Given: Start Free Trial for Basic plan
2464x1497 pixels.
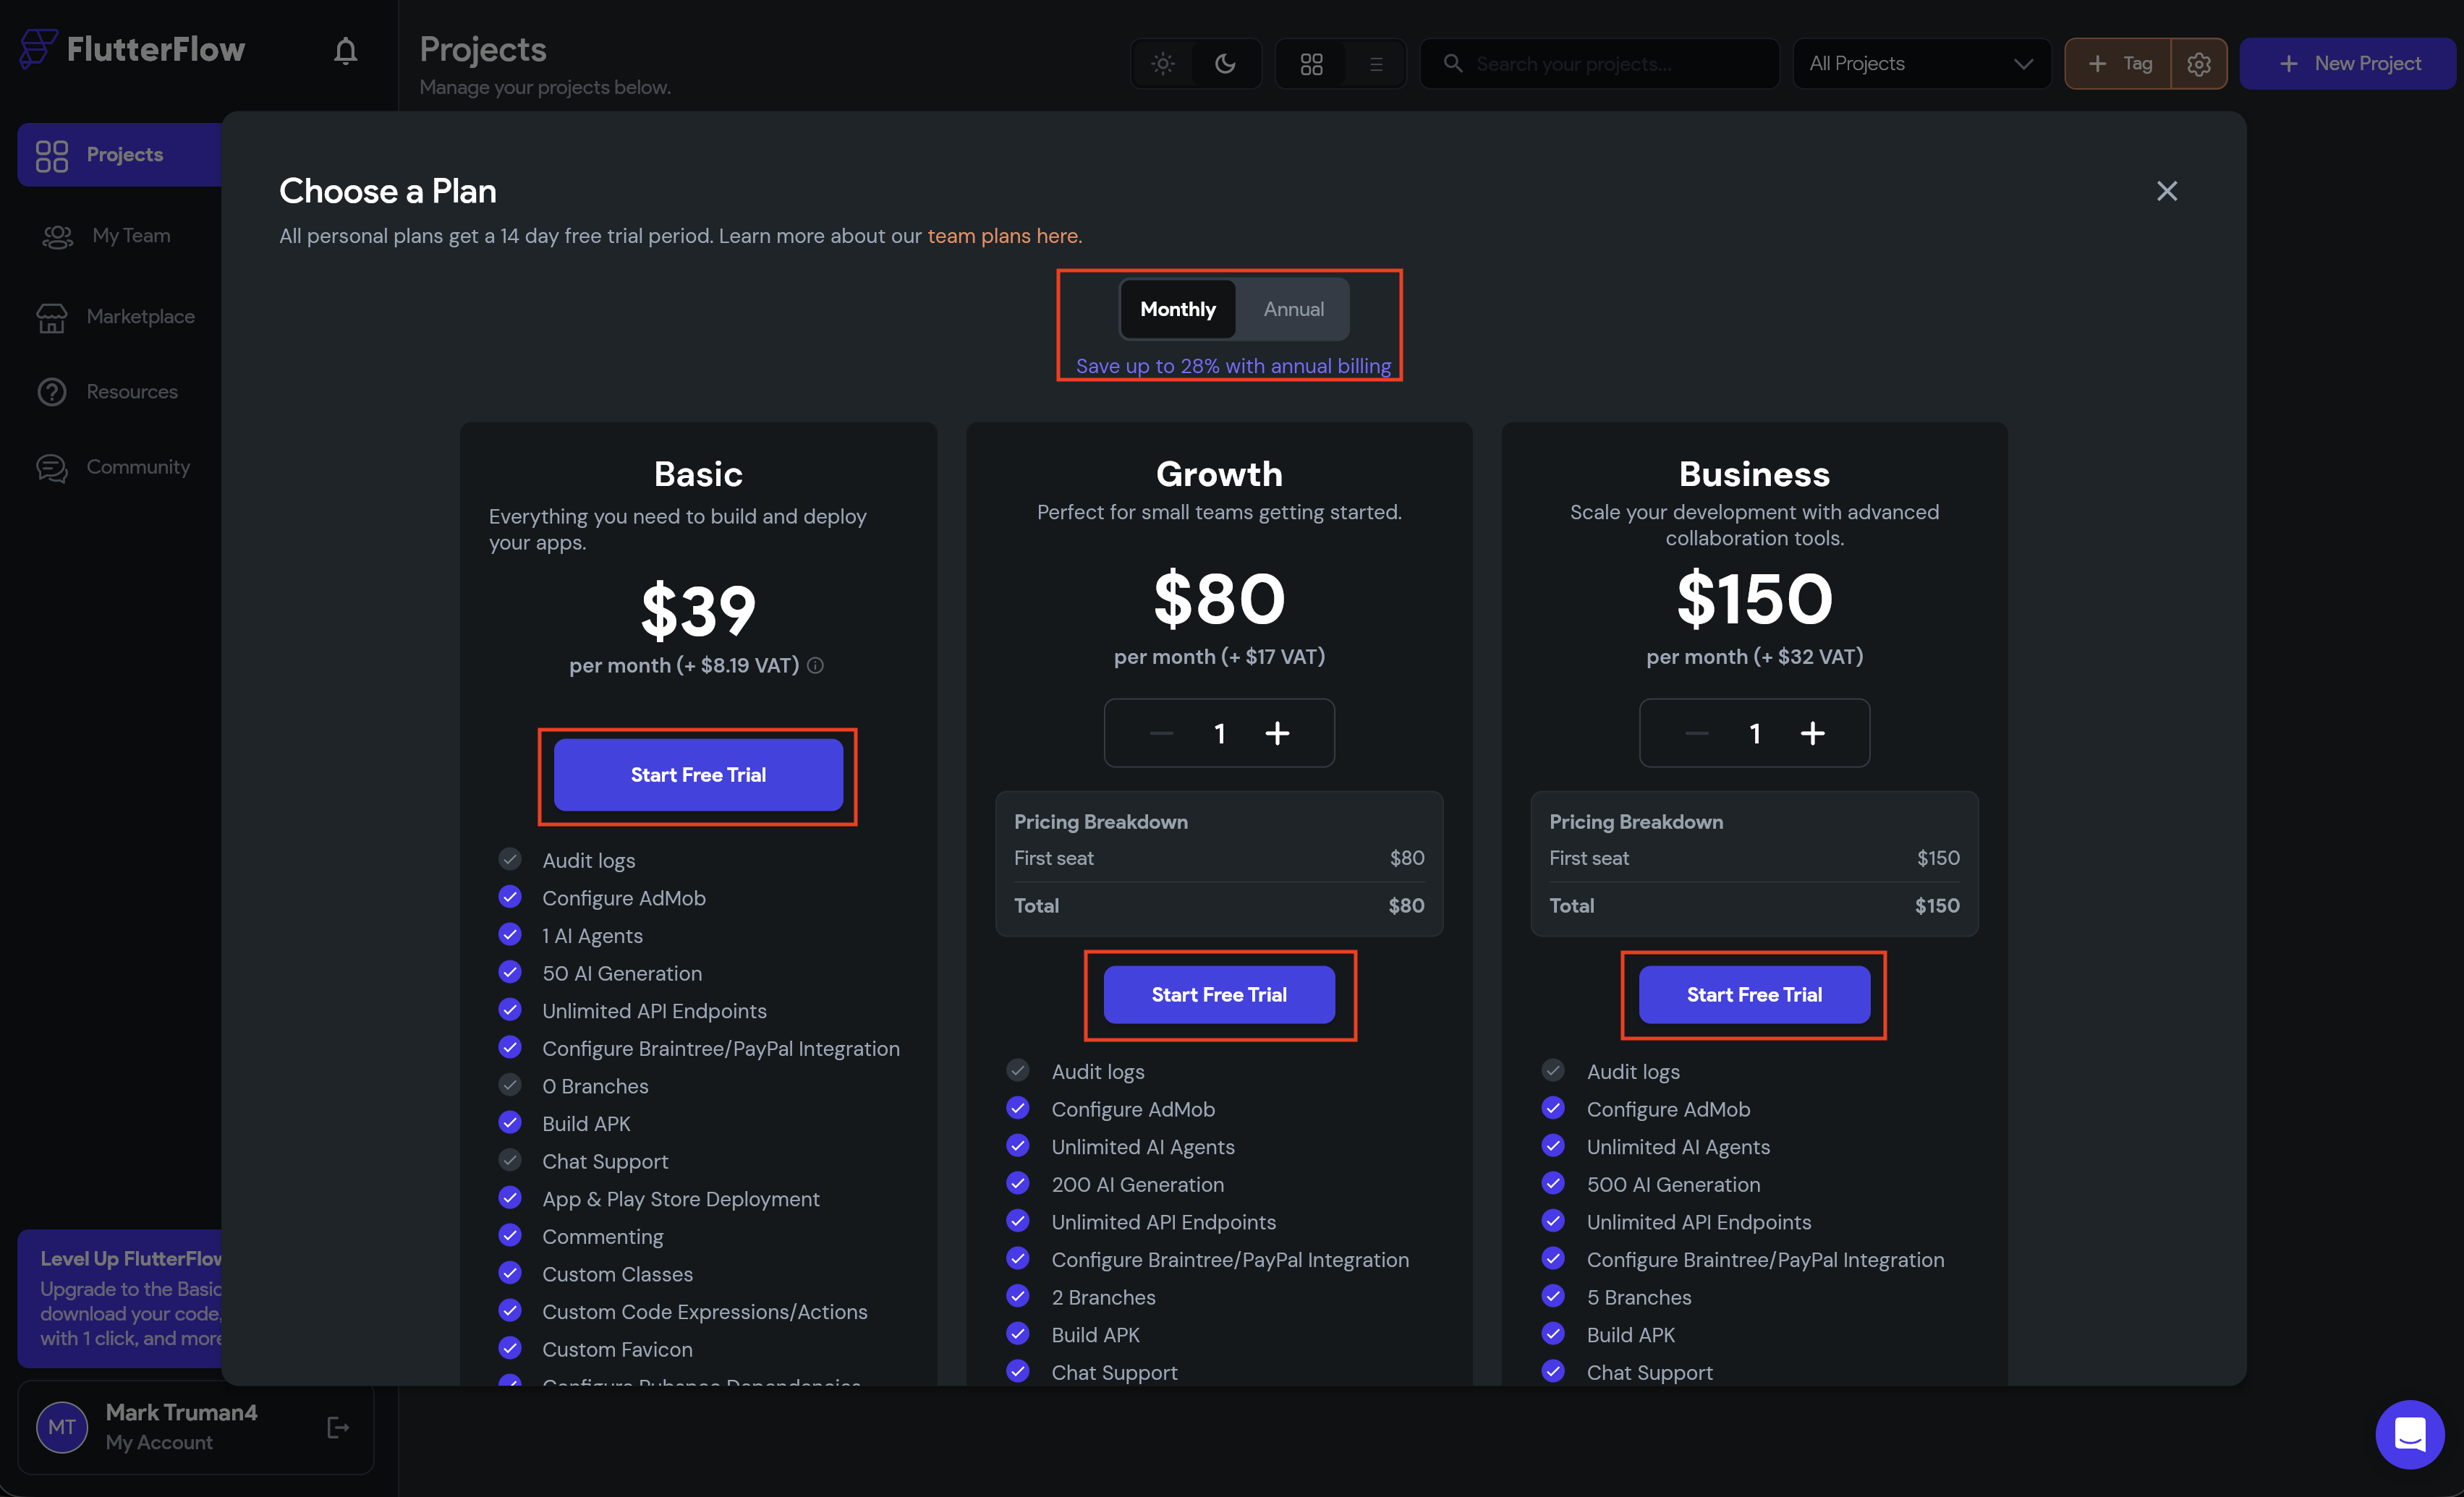Looking at the screenshot, I should (698, 775).
